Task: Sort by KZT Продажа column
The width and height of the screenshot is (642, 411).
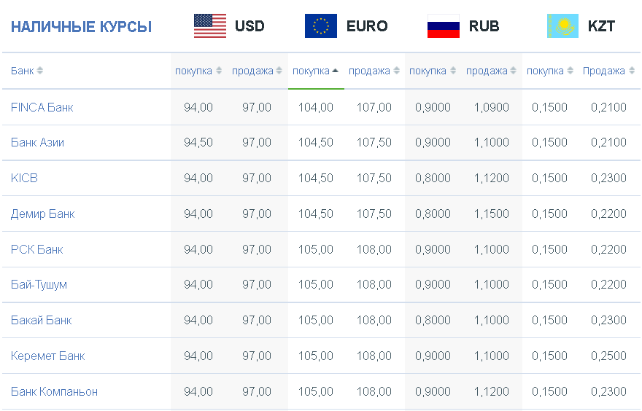Action: [x=608, y=71]
